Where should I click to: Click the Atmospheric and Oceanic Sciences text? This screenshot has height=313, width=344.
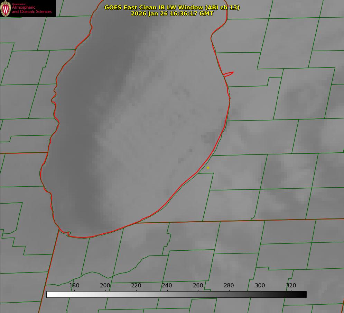(31, 9)
